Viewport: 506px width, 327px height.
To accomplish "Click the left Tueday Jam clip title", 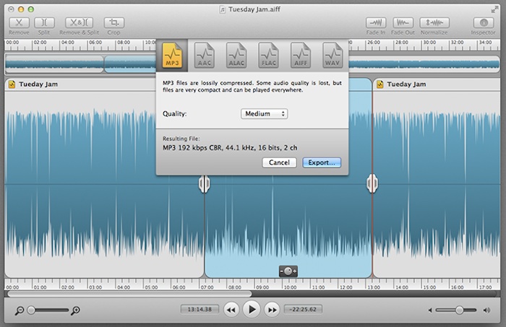I will (38, 84).
